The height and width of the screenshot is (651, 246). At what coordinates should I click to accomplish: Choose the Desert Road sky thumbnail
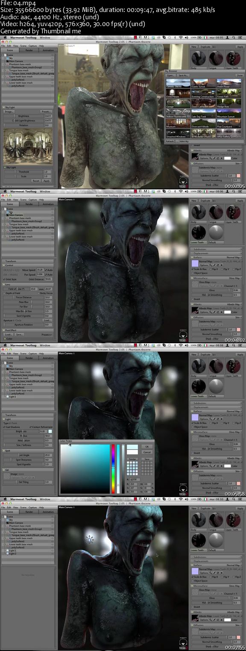tap(229, 83)
